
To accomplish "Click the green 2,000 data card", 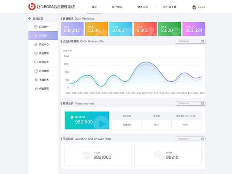I will click(x=170, y=29).
